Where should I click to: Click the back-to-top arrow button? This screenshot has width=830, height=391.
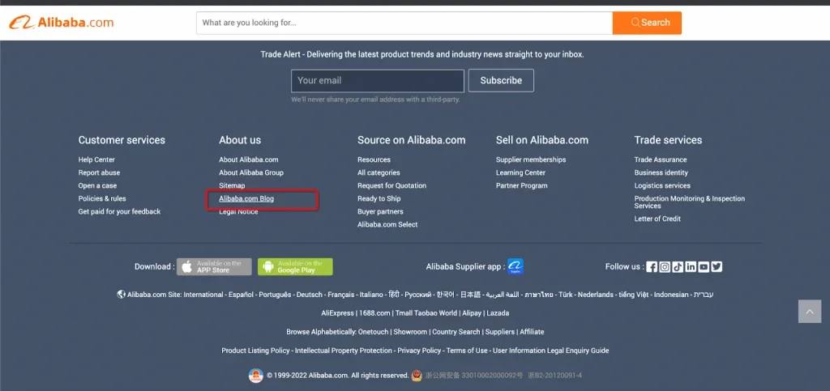pyautogui.click(x=810, y=312)
